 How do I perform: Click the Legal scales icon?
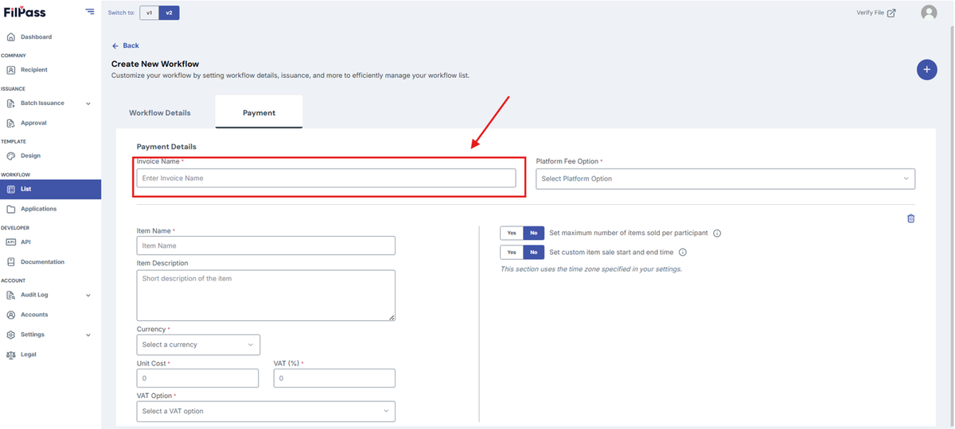(11, 354)
